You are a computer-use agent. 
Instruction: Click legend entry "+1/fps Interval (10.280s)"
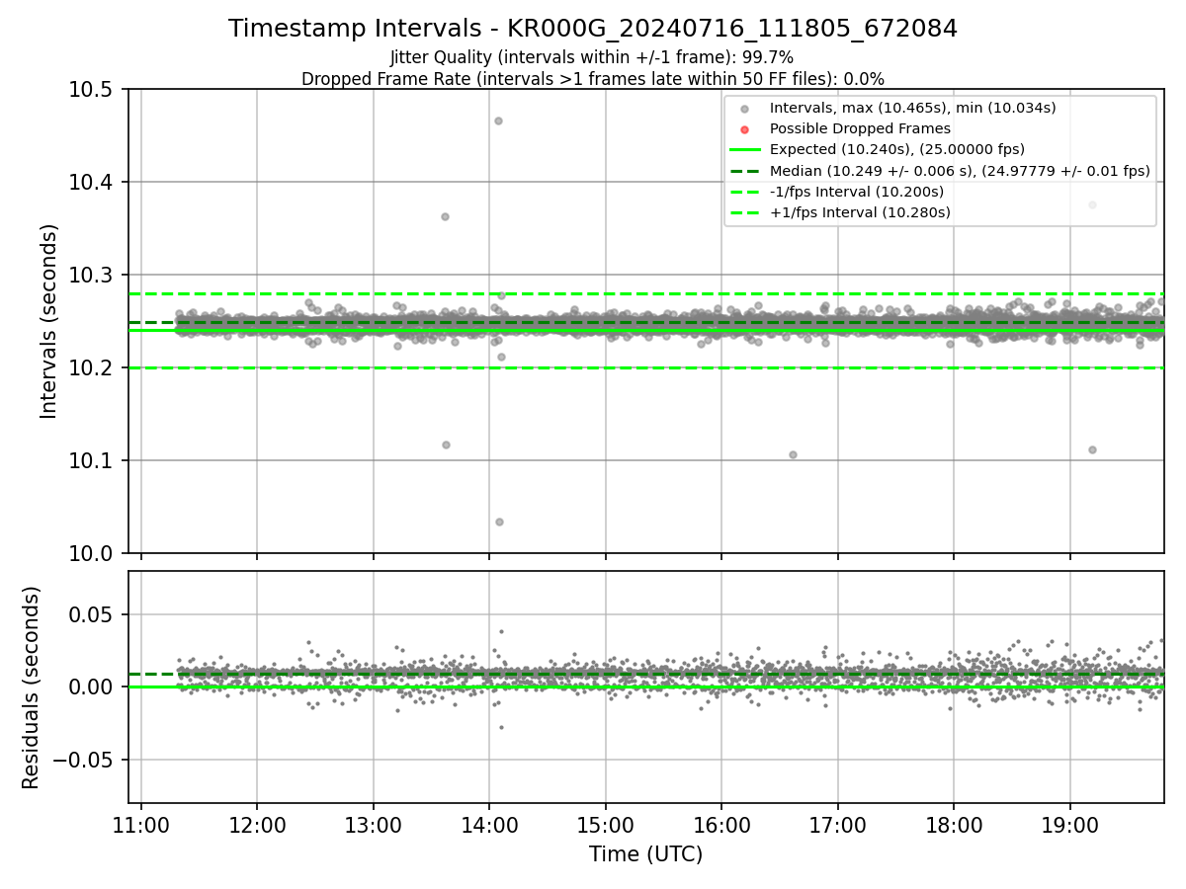[860, 211]
